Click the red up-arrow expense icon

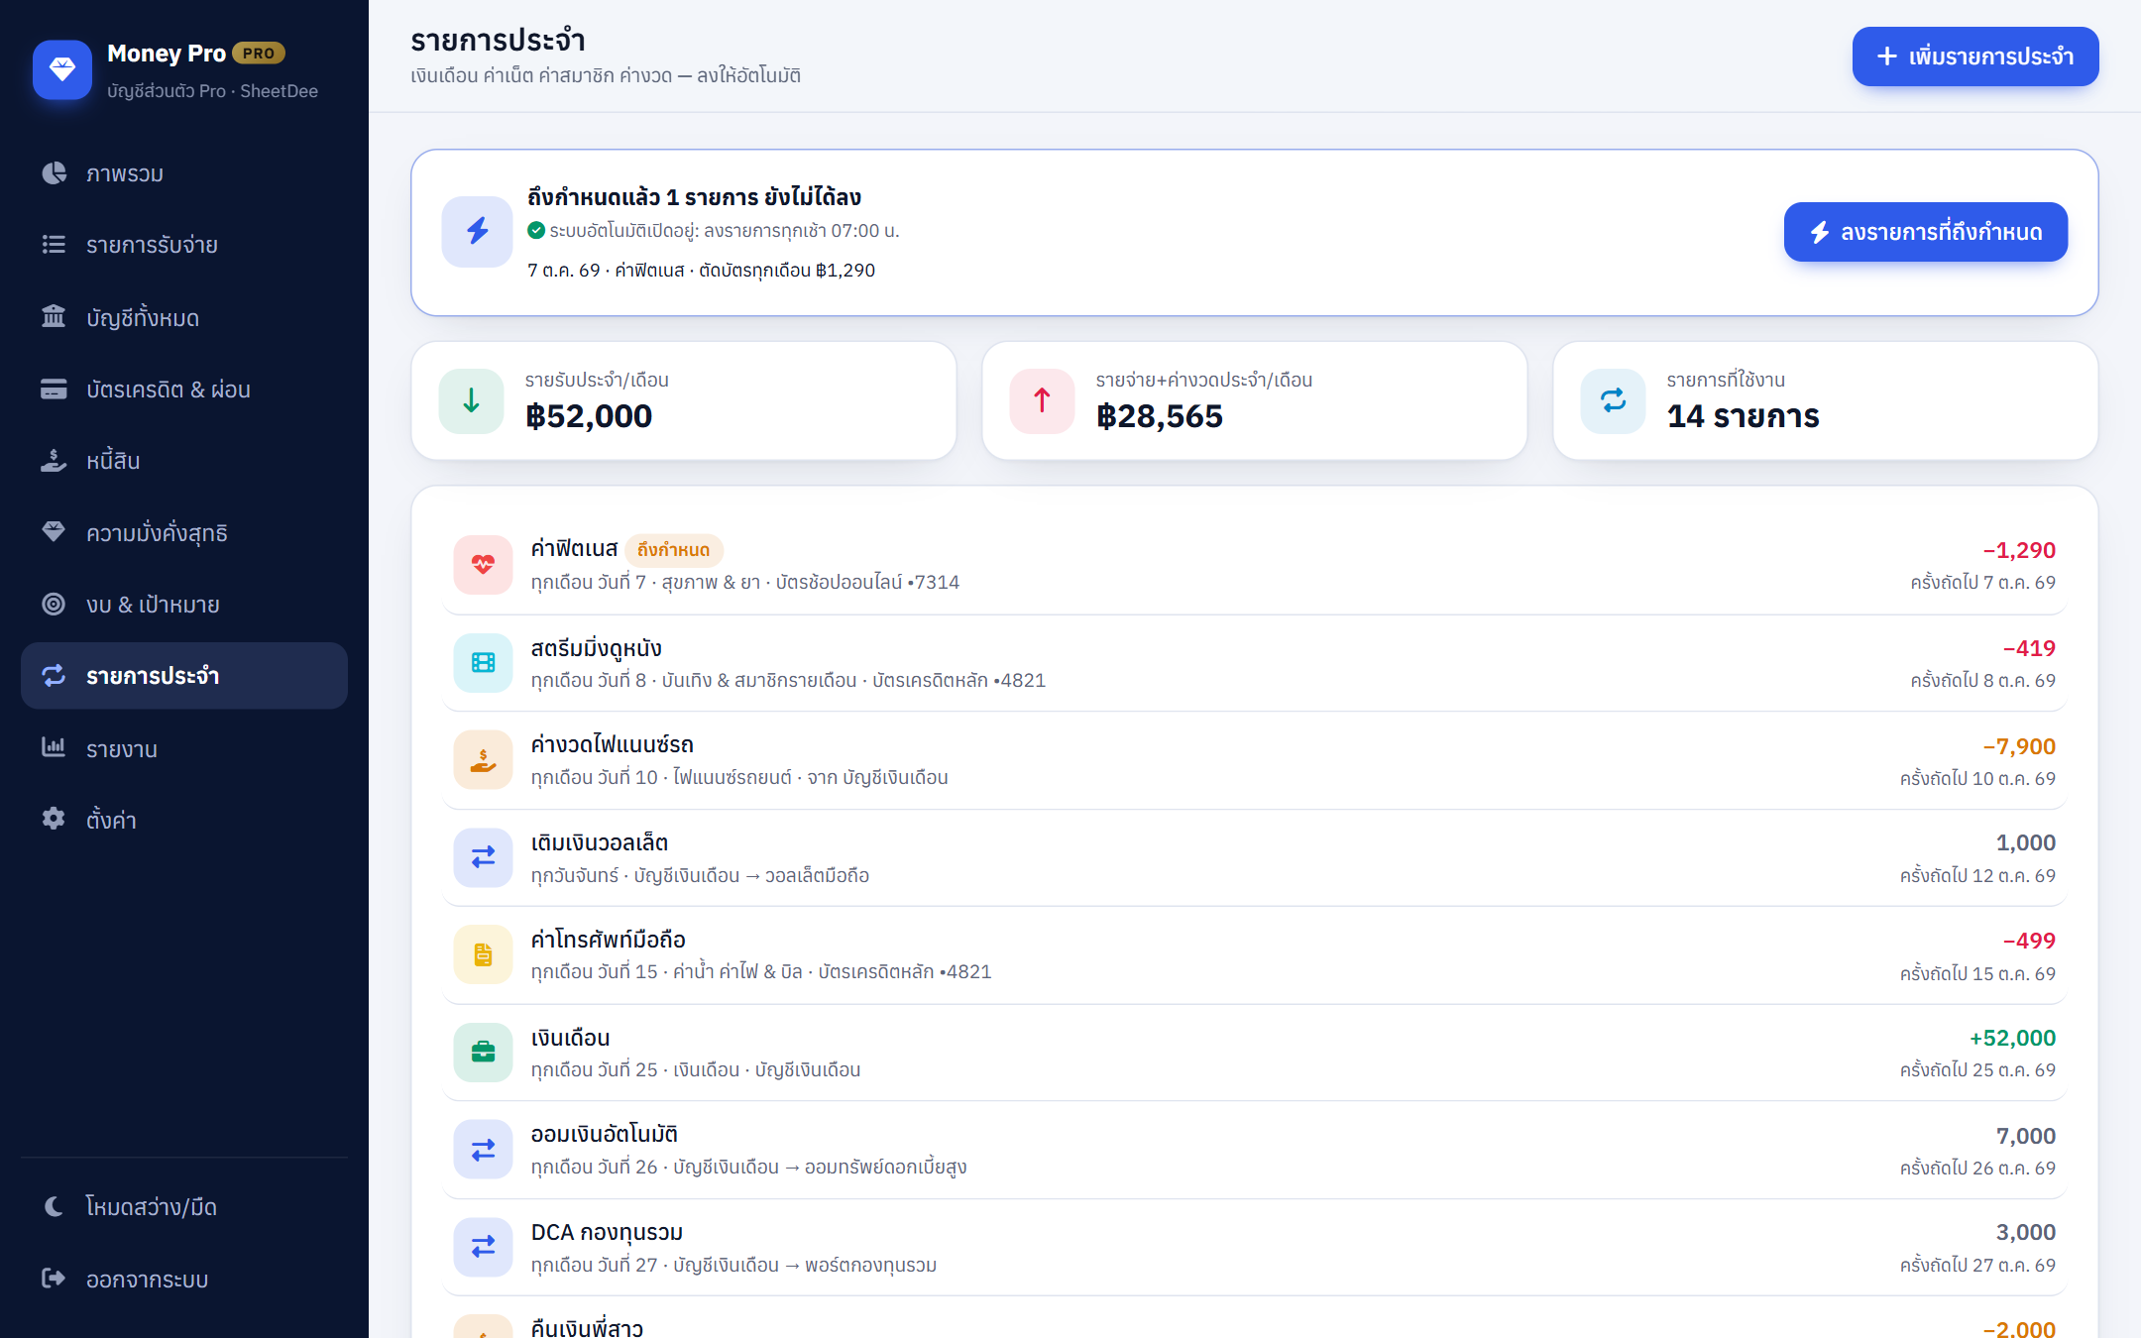pos(1042,400)
